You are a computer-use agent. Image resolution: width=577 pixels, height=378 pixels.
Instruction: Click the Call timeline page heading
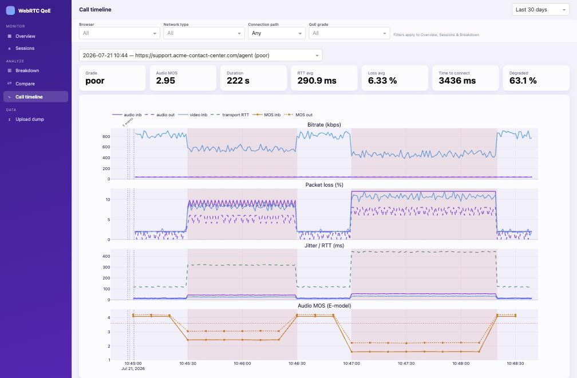(95, 10)
